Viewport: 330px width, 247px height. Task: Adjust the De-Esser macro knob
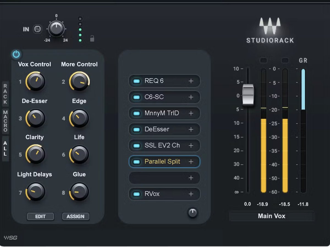[35, 118]
